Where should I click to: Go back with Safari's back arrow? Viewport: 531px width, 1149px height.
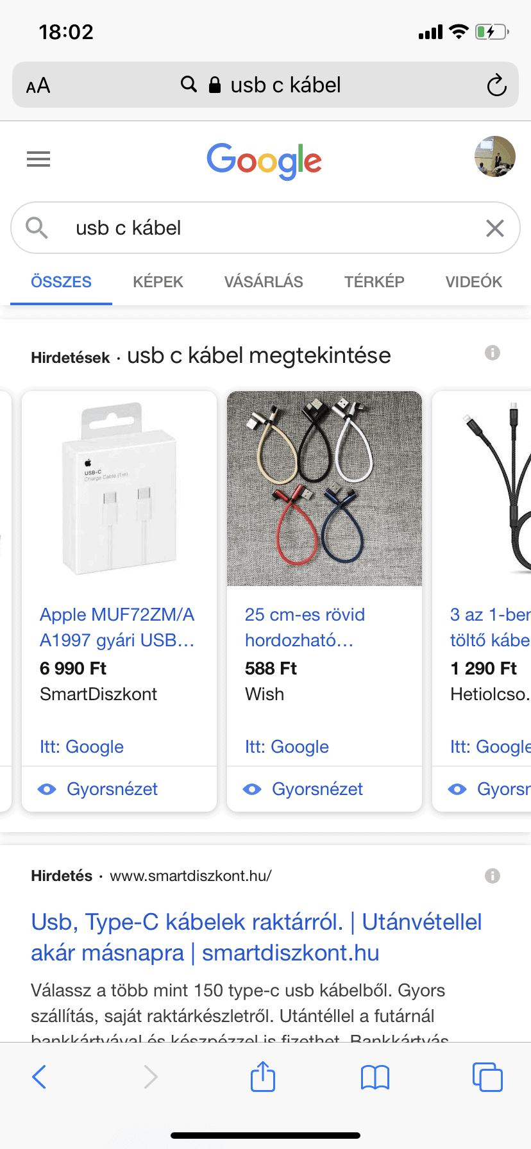pyautogui.click(x=39, y=1077)
